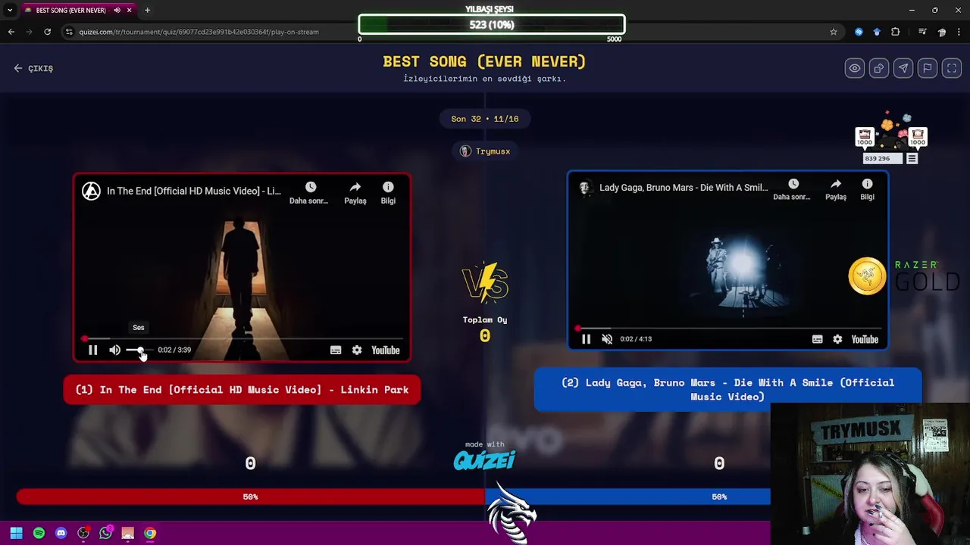Mute the In The End video speaker

click(114, 350)
